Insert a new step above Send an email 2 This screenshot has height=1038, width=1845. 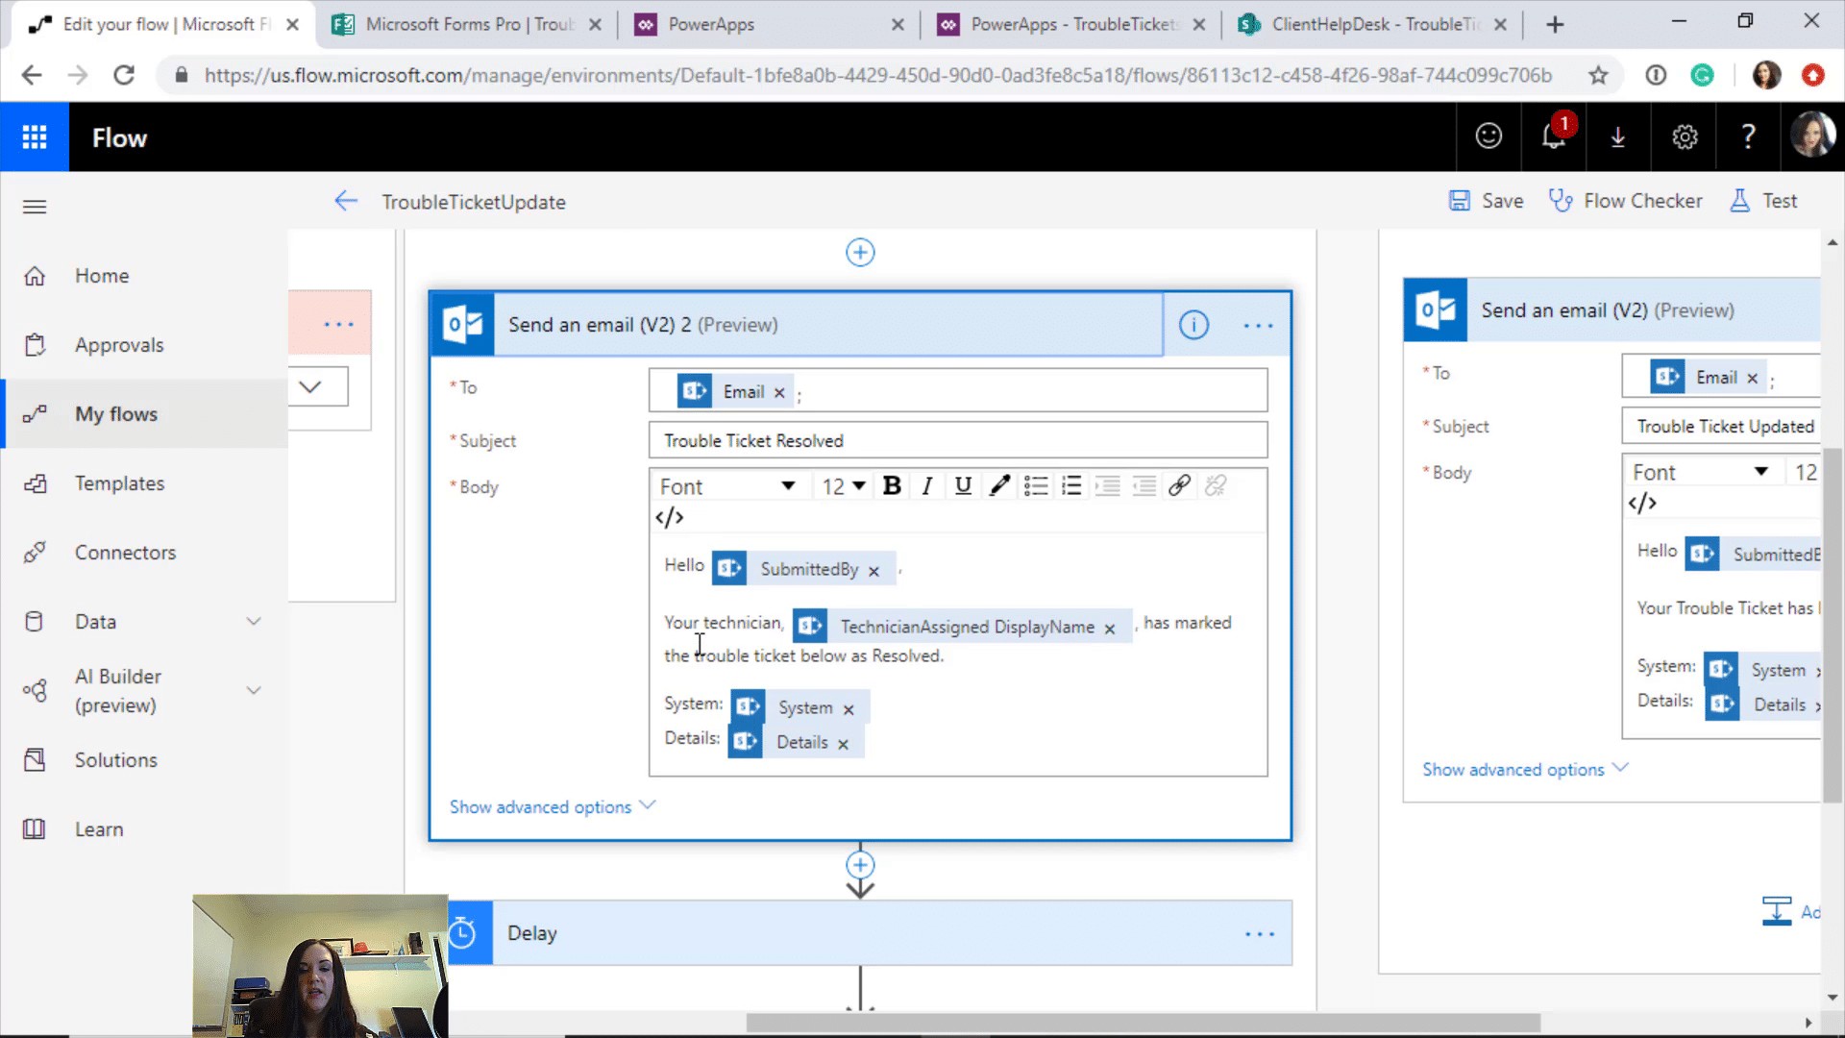(x=860, y=253)
